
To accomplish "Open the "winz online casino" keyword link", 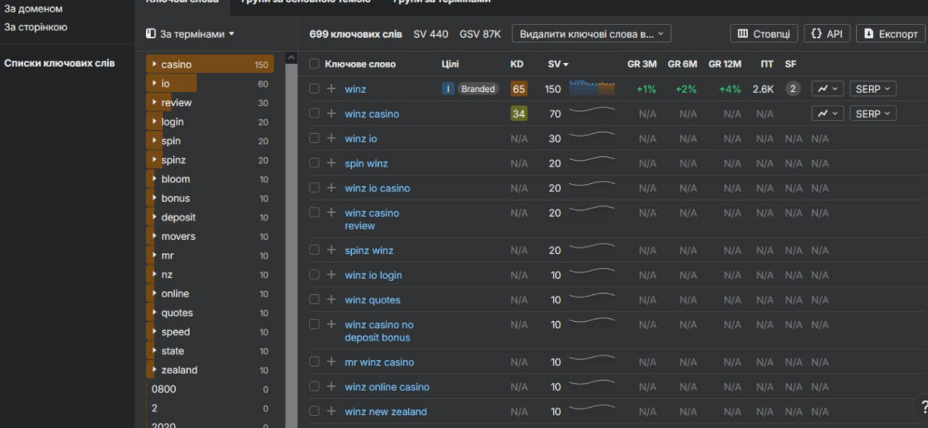I will [x=387, y=387].
